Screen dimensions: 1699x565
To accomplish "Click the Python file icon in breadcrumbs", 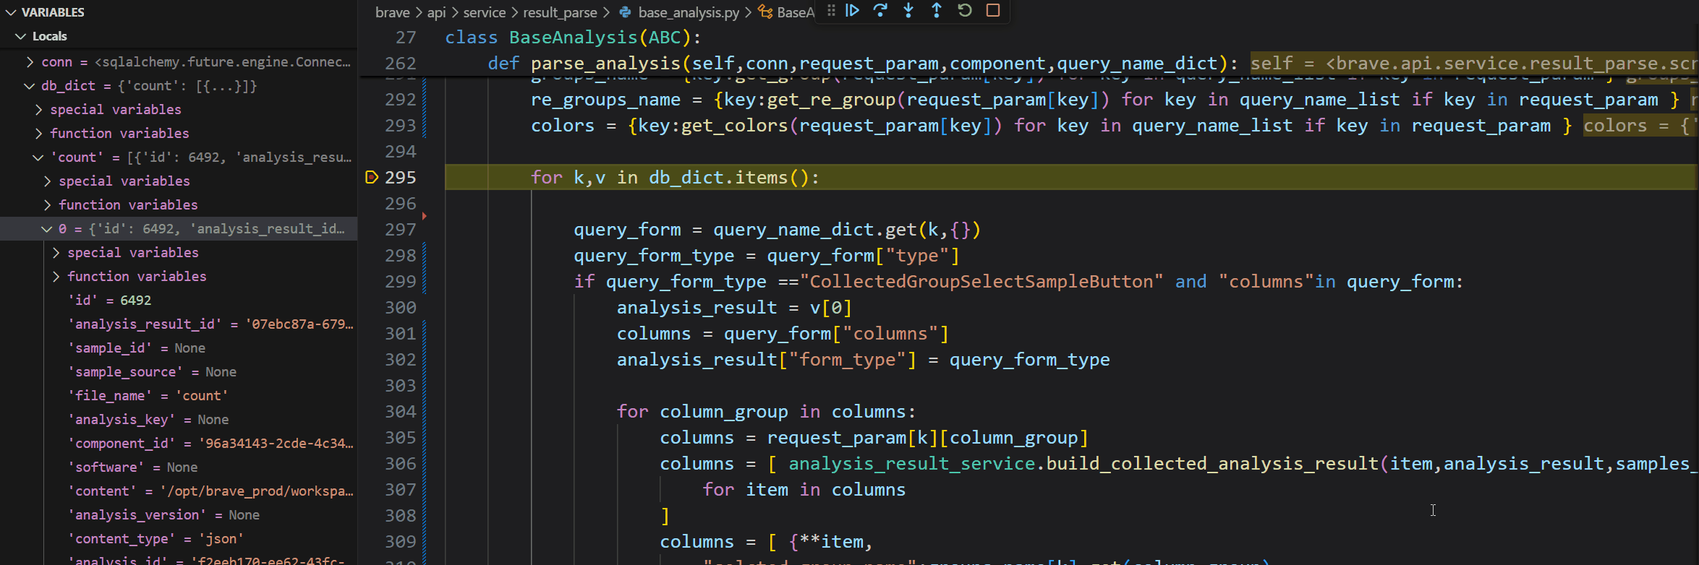I will tap(626, 12).
